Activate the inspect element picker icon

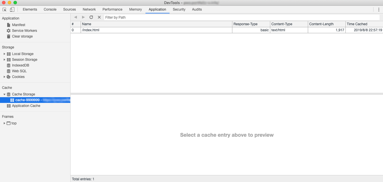point(4,10)
